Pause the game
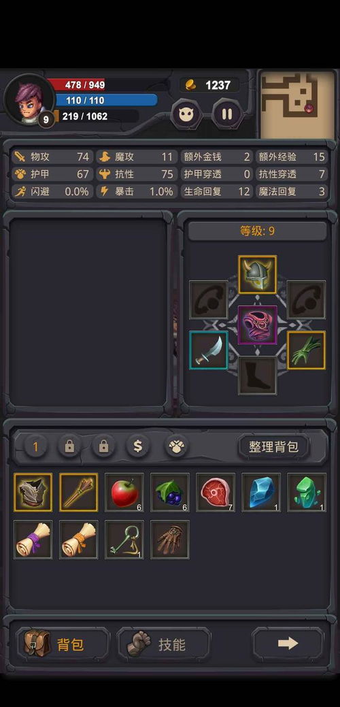This screenshot has height=707, width=340. click(x=227, y=114)
